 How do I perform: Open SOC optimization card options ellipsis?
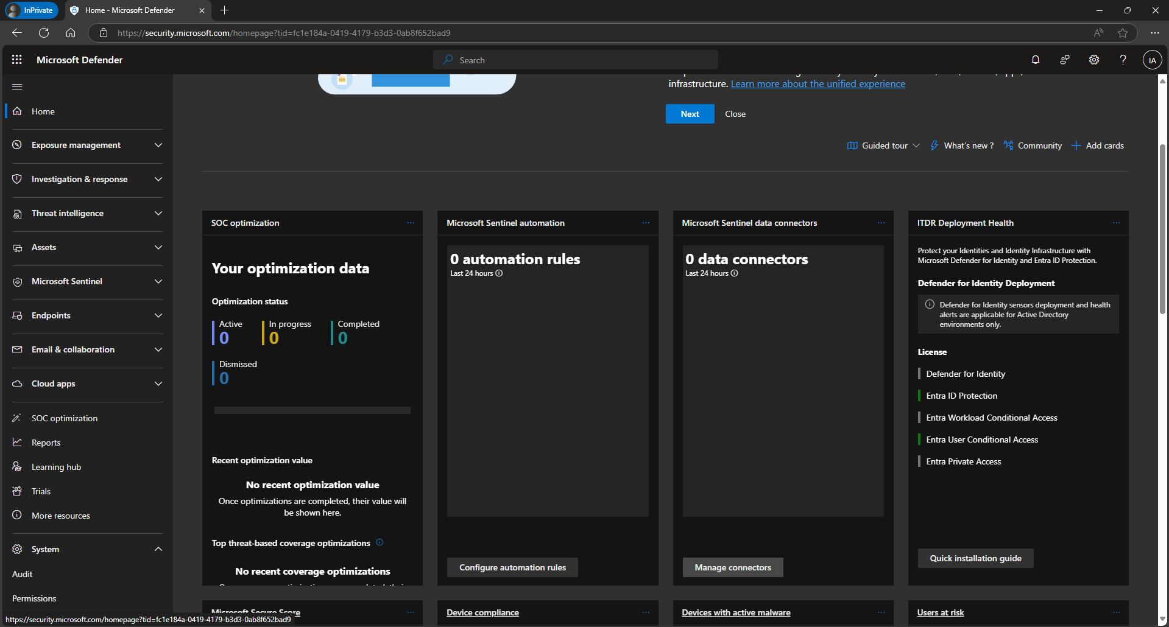coord(411,223)
